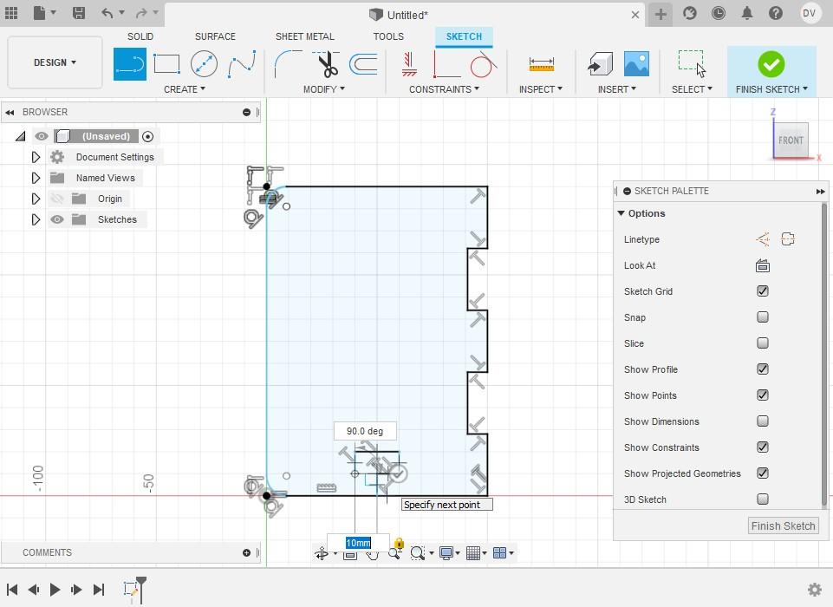Screen dimensions: 833x607
Task: Expand the Named Views node
Action: tap(36, 178)
